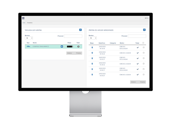Open the Mostrar dropdown in alerts panel
Screen dimensions: 171x129
coord(93,38)
